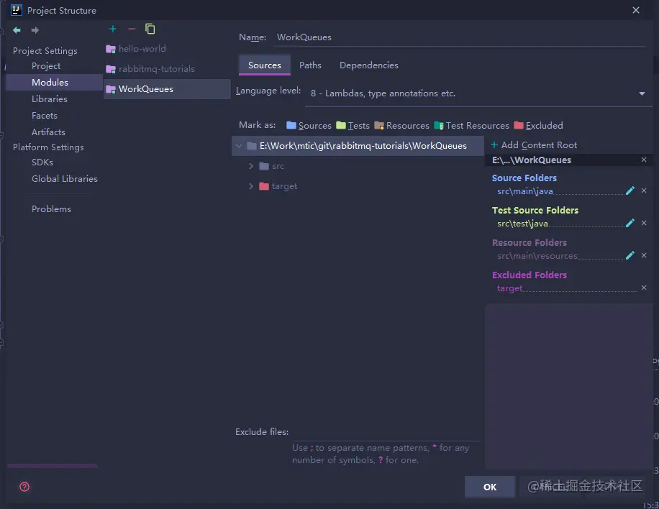Image resolution: width=659 pixels, height=509 pixels.
Task: Mark folder as Test Resources
Action: click(x=471, y=126)
